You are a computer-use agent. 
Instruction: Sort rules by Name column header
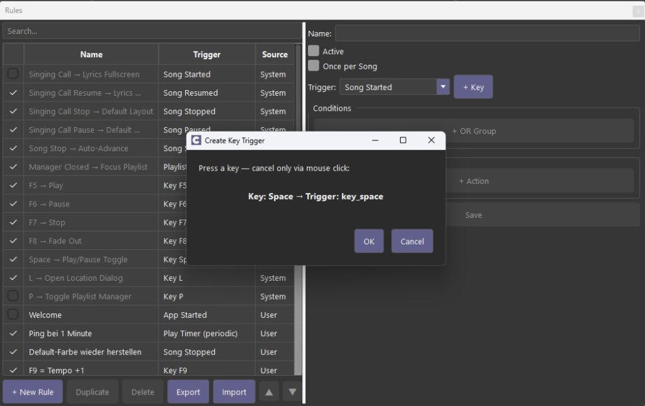pyautogui.click(x=91, y=54)
